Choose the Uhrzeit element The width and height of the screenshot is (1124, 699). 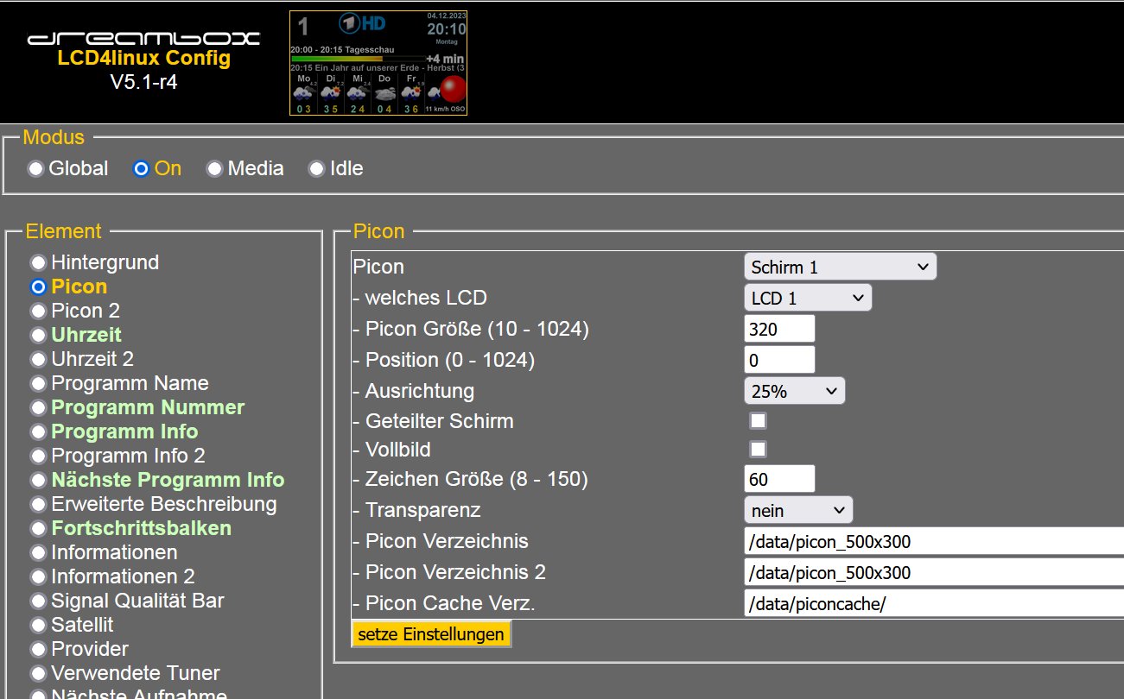38,335
